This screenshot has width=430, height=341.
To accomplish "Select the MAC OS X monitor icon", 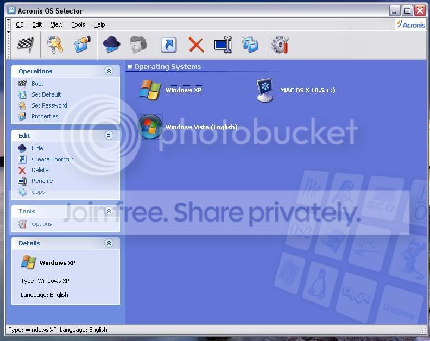I will (x=264, y=90).
